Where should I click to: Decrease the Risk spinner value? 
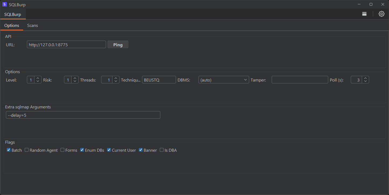(x=75, y=81)
